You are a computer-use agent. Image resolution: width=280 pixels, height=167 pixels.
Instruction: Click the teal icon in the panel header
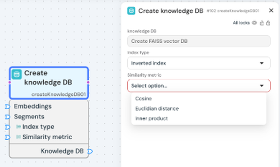pyautogui.click(x=131, y=11)
